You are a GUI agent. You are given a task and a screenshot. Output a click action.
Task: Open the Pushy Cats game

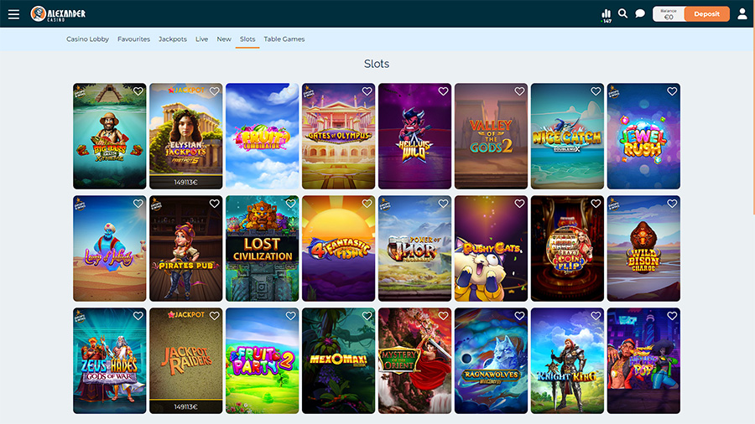(x=491, y=249)
